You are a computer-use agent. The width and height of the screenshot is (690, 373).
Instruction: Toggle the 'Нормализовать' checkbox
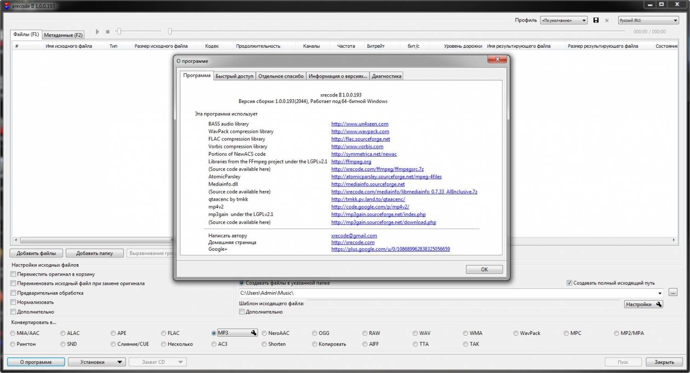tap(13, 302)
